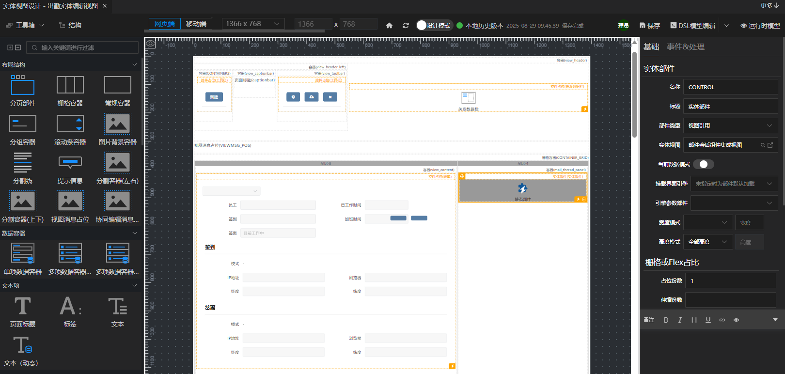
Task: Select the 页面标题 text component icon
Action: pyautogui.click(x=23, y=306)
